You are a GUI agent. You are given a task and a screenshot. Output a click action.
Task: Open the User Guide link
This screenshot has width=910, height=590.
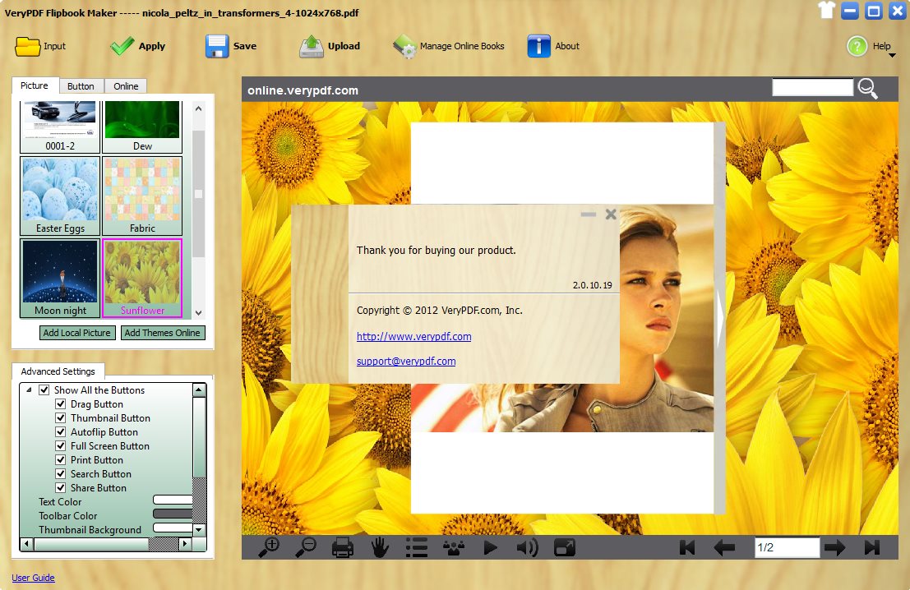[x=33, y=578]
